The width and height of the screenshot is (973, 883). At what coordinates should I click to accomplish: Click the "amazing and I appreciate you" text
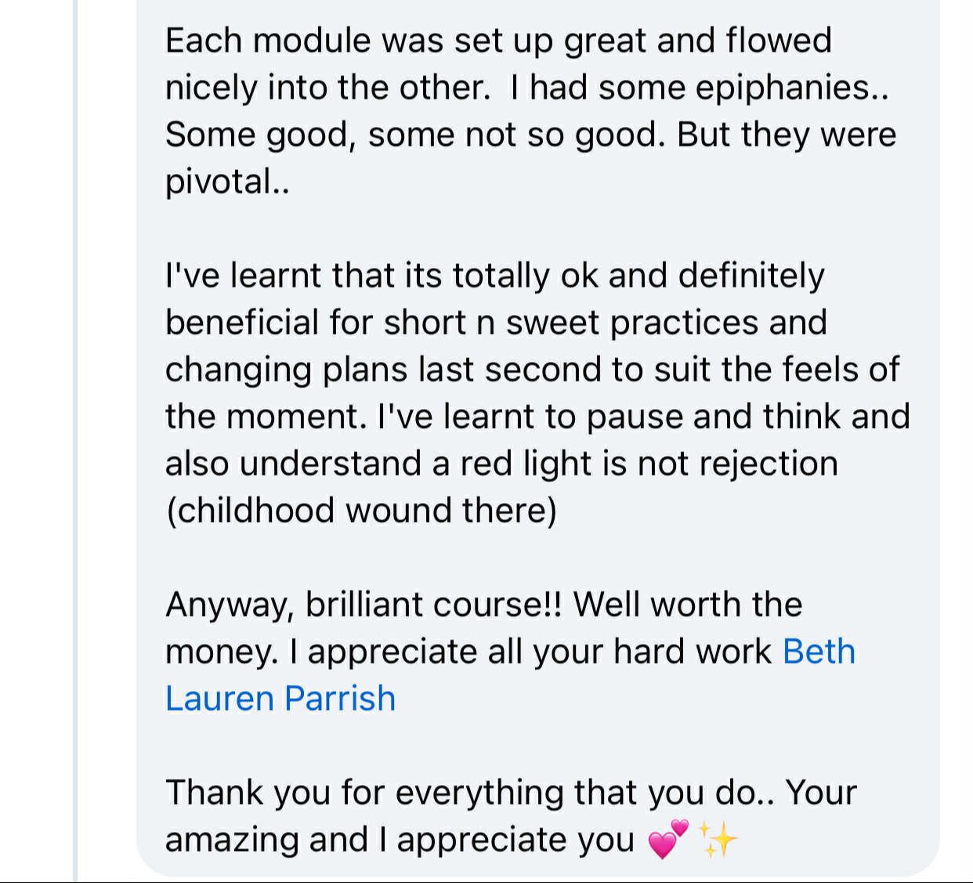[400, 839]
